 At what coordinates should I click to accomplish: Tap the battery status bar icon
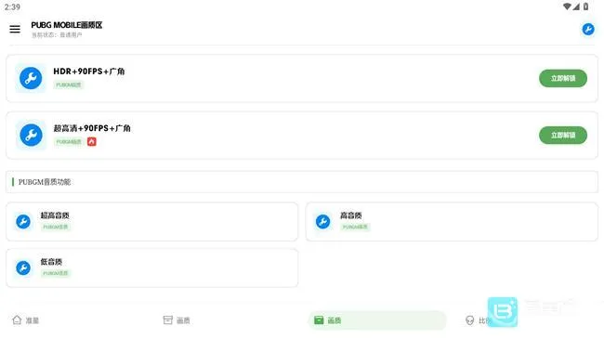[586, 7]
